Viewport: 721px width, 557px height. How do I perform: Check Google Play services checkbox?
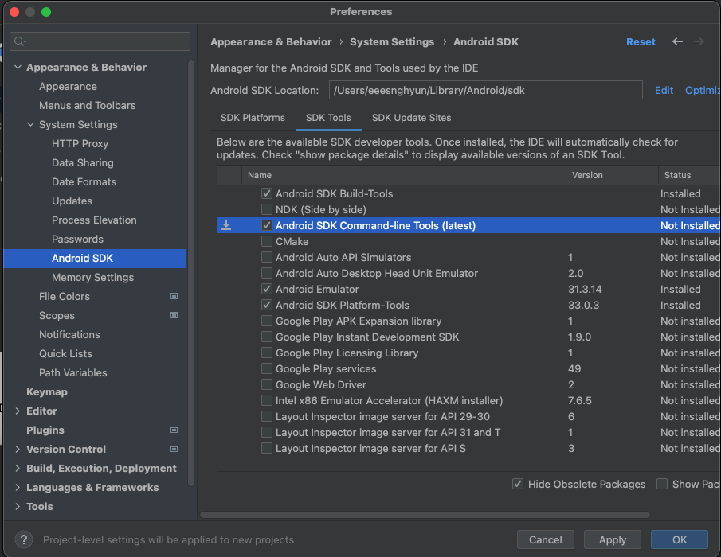(267, 368)
